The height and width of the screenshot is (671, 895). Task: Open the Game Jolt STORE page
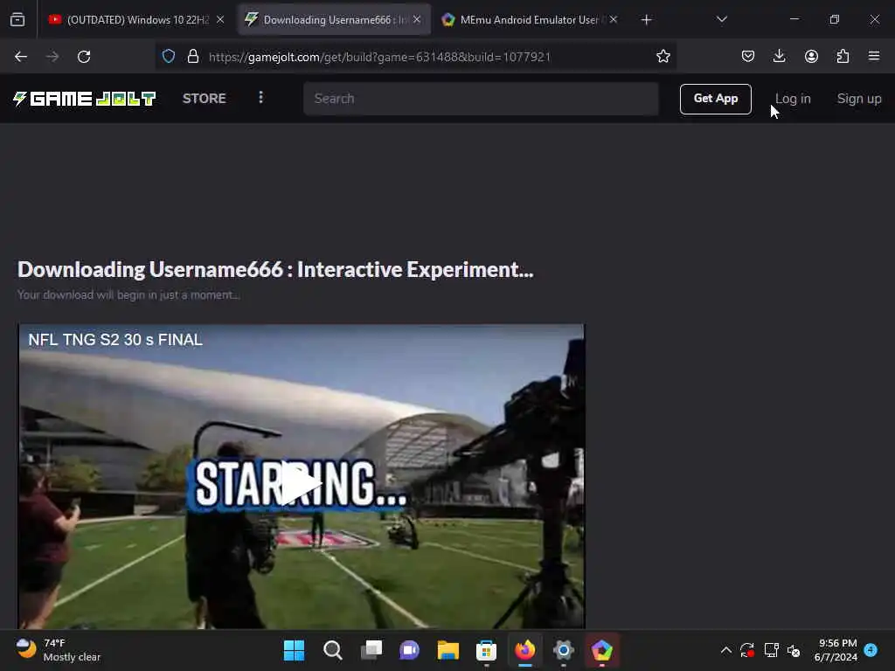tap(205, 99)
